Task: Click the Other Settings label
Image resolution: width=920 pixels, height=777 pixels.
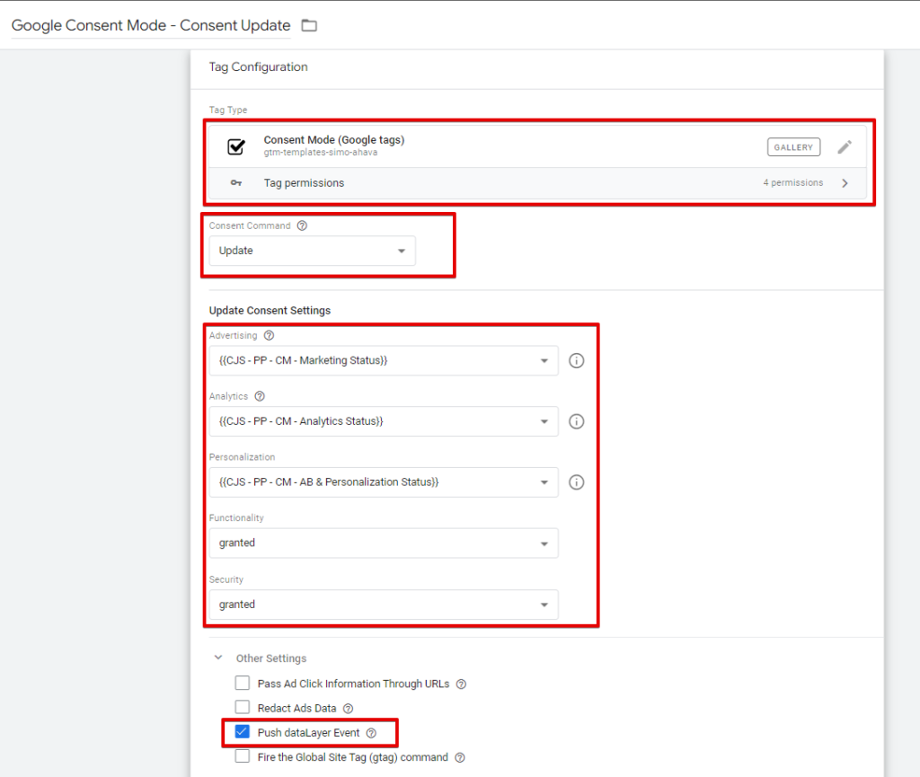Action: point(271,658)
